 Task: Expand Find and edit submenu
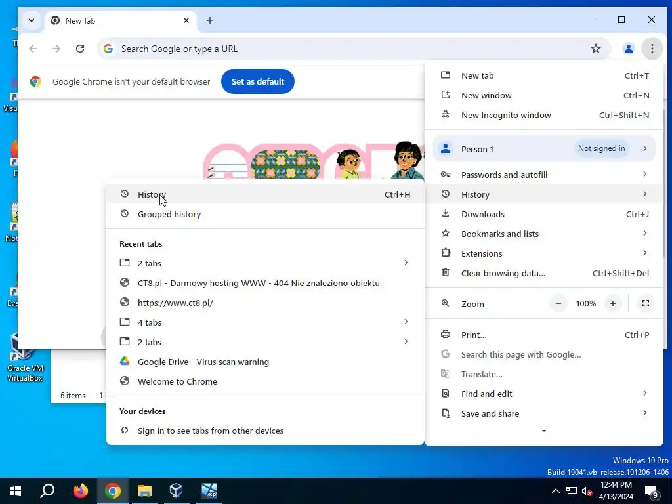point(544,394)
